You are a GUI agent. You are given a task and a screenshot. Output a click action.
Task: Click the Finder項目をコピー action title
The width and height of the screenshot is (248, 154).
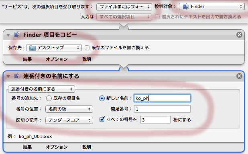click(50, 35)
